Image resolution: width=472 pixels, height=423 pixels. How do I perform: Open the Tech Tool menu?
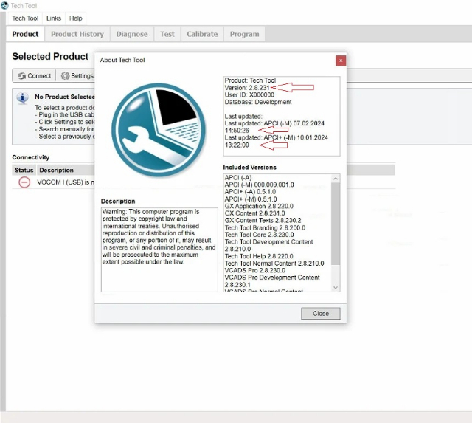coord(25,18)
